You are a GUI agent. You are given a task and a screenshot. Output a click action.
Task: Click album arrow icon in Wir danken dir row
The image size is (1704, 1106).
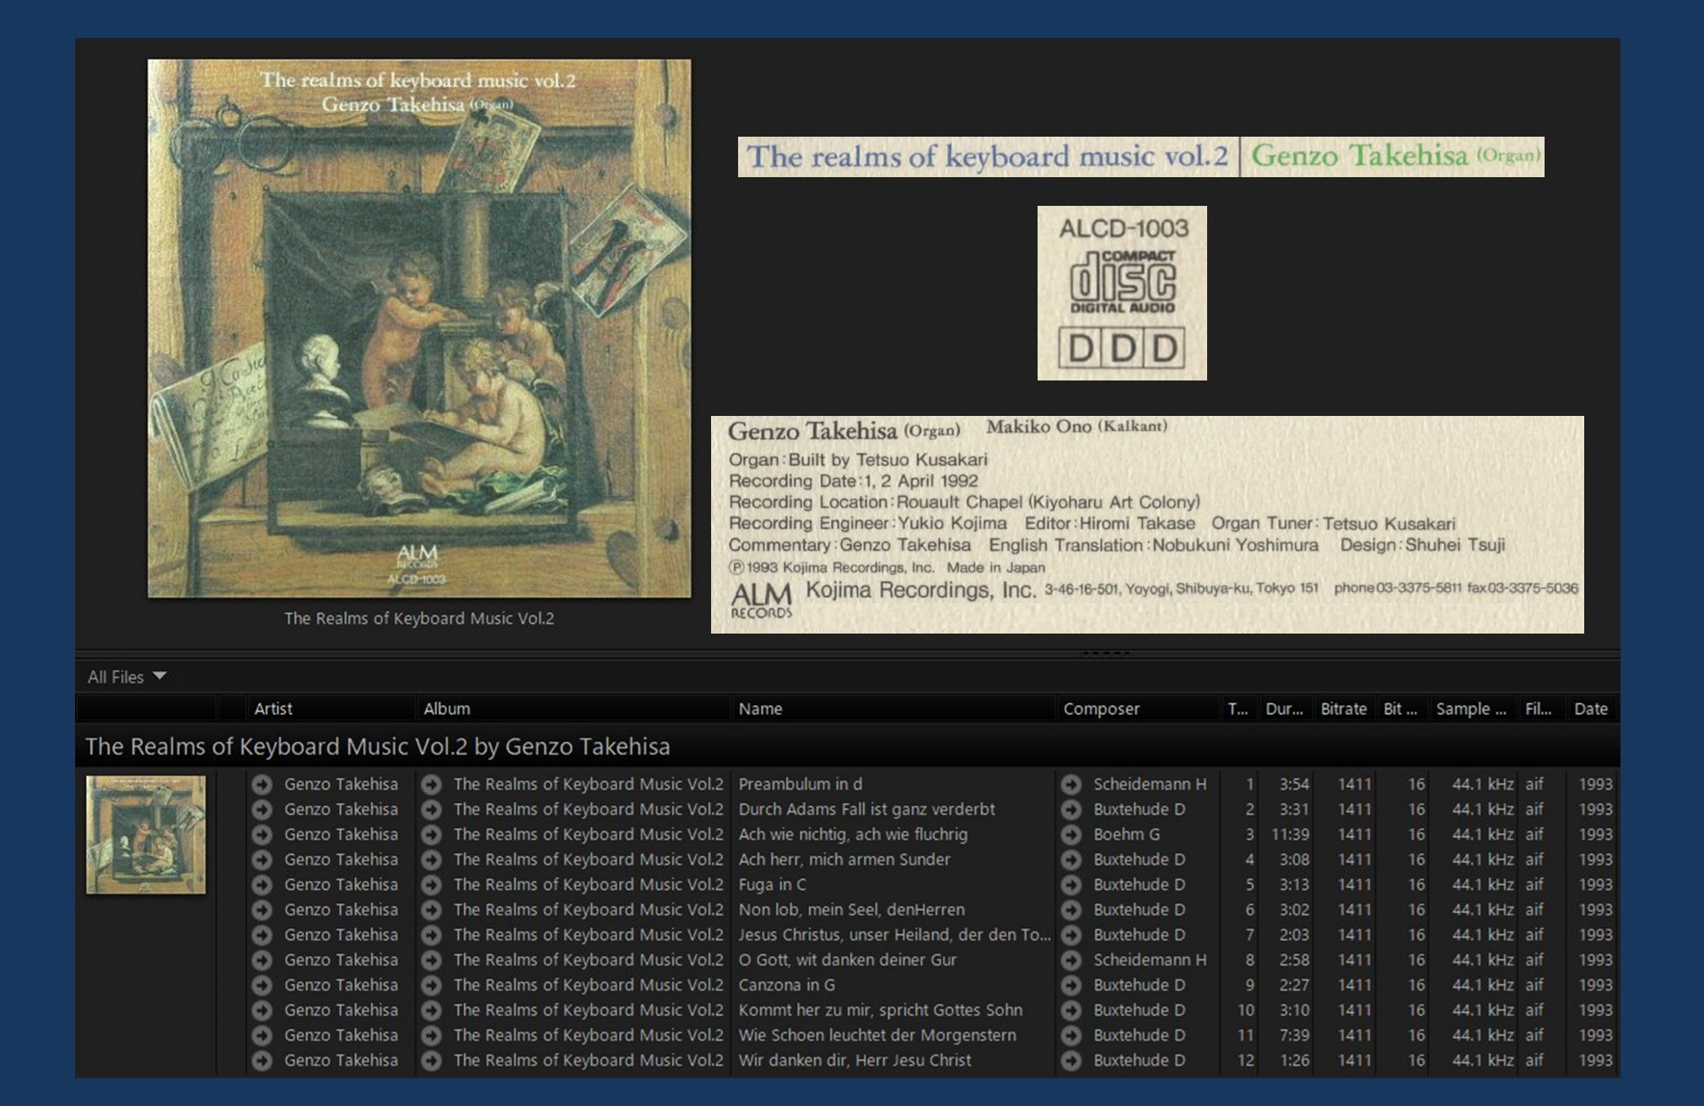(x=431, y=1060)
